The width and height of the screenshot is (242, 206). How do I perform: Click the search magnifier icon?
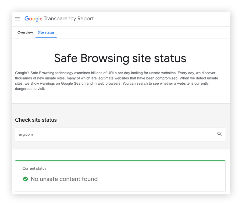coord(220,134)
